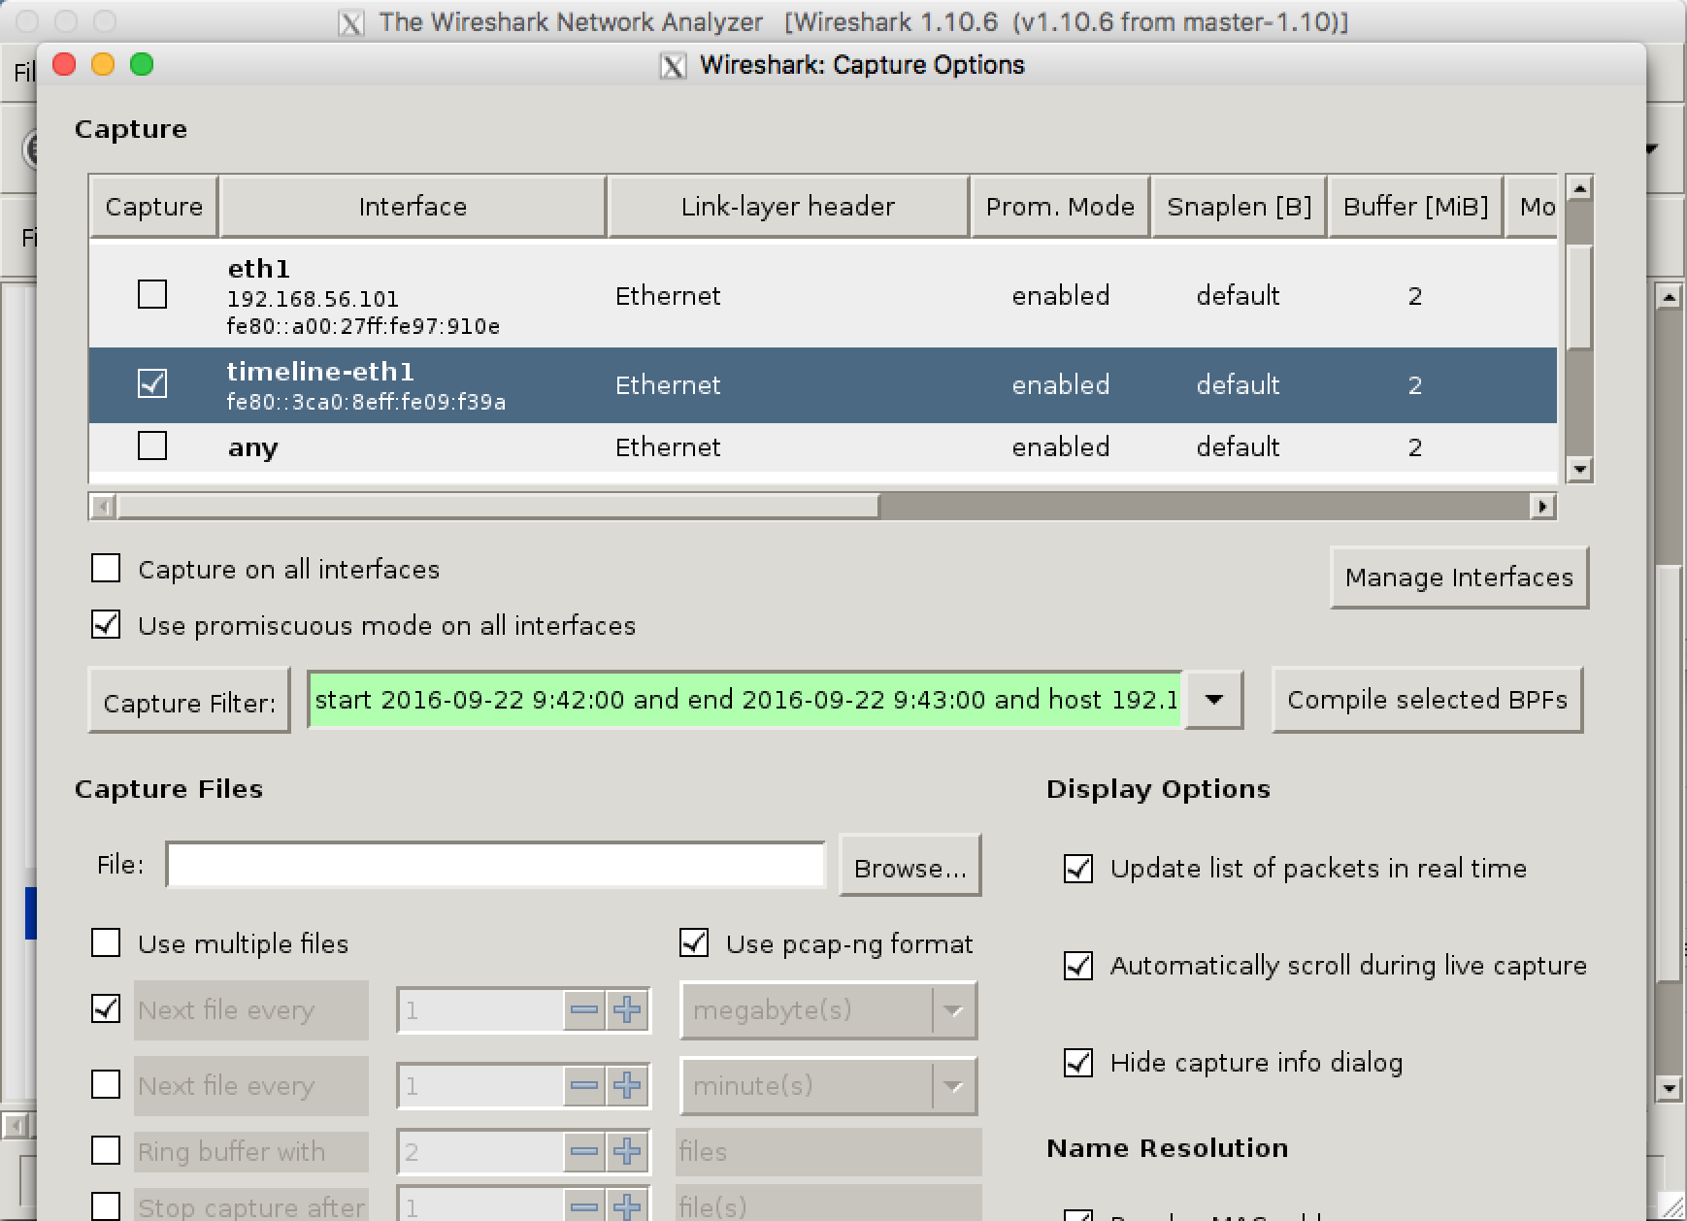Click the Browse... button
Image resolution: width=1687 pixels, height=1221 pixels.
point(910,866)
